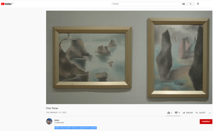Dislike the video with thumbs down
Screen dimensions: 213x131
point(176,113)
